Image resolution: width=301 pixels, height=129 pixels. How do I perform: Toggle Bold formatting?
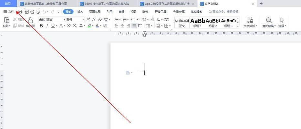[x=41, y=26]
